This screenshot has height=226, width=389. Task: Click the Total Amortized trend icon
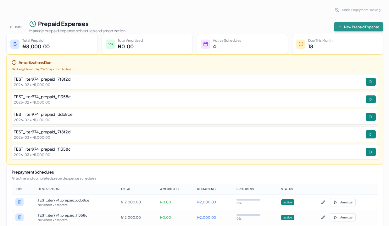click(x=110, y=44)
